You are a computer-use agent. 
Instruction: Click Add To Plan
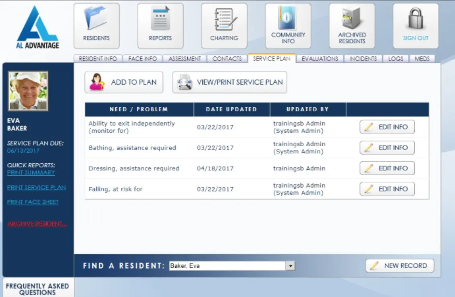click(x=123, y=82)
